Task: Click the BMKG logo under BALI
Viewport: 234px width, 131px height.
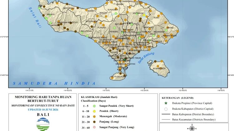Action: [x=43, y=124]
